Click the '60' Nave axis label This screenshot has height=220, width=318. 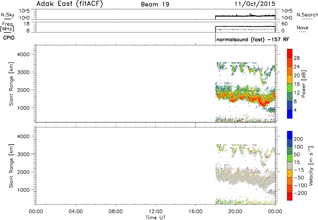pos(284,24)
